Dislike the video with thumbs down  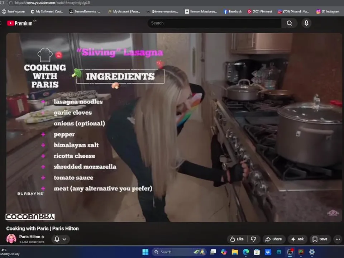(254, 239)
